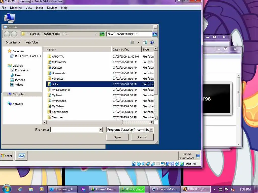The image size is (258, 193).
Task: Open the File name dropdown list
Action: pyautogui.click(x=101, y=130)
